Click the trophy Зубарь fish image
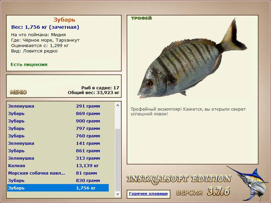Viewport: 271px width, 203px height. 192,59
